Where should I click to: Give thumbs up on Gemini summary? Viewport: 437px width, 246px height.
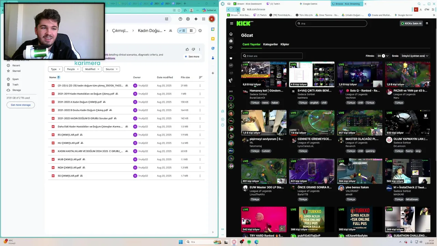[187, 50]
